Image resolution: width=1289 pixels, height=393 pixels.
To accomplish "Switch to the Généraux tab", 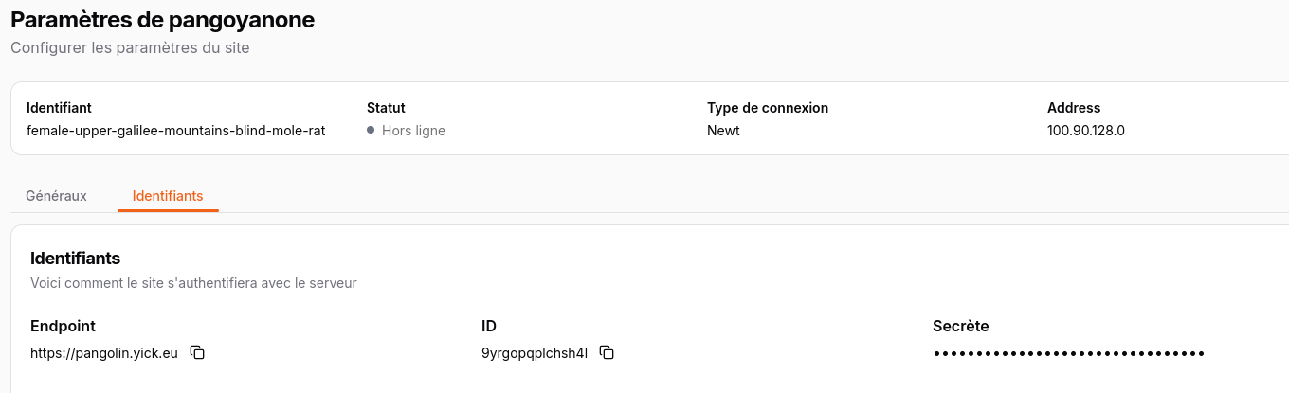I will (x=56, y=196).
